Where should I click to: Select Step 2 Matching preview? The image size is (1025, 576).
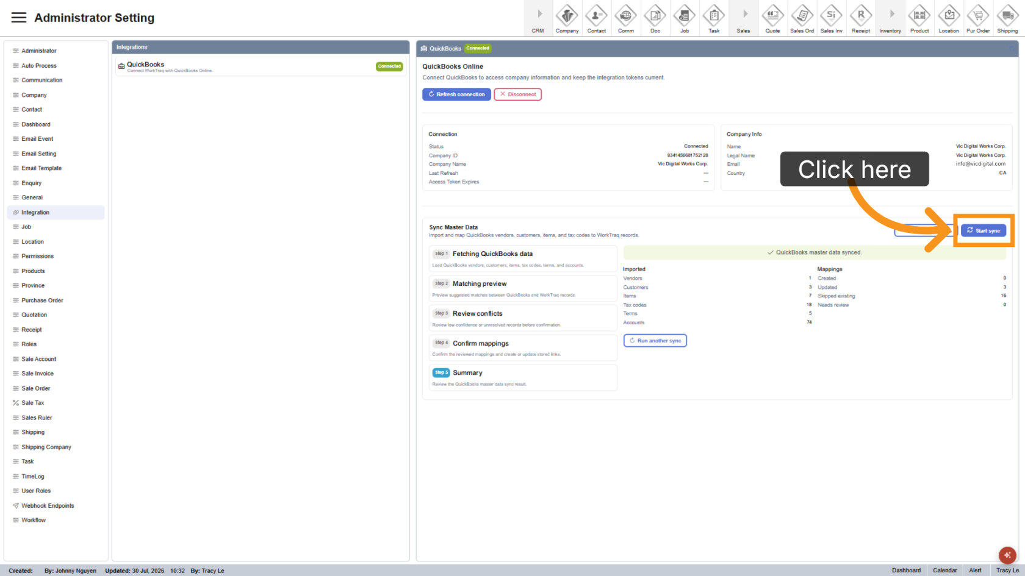[x=523, y=288]
